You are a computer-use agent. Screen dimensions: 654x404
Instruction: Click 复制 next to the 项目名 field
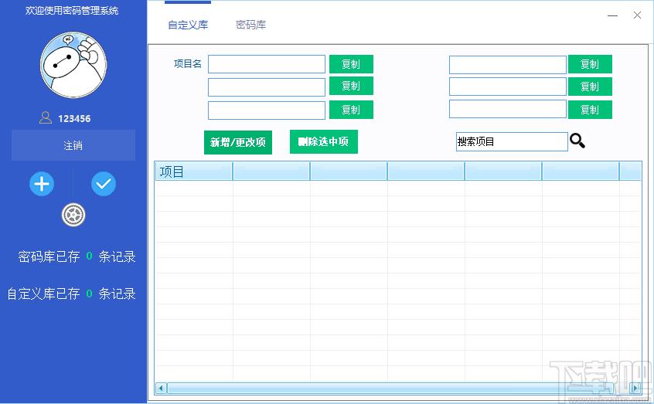(x=351, y=64)
